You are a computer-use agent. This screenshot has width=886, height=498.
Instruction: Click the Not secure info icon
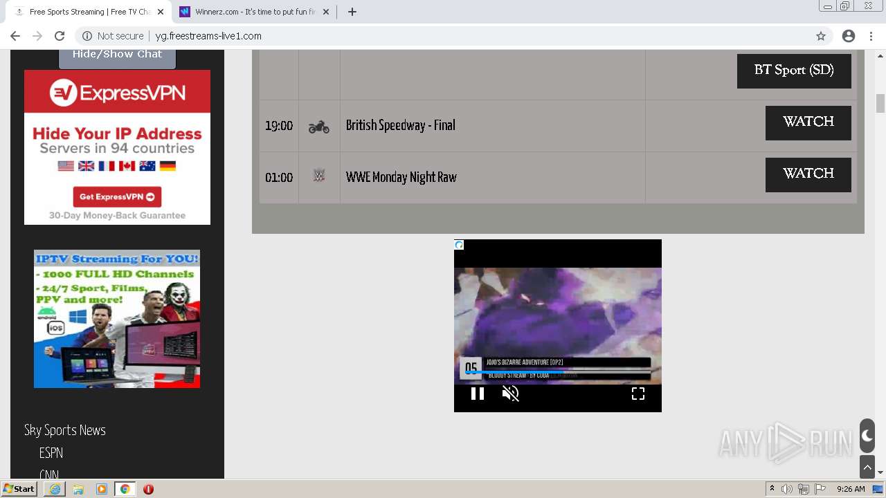pyautogui.click(x=87, y=36)
